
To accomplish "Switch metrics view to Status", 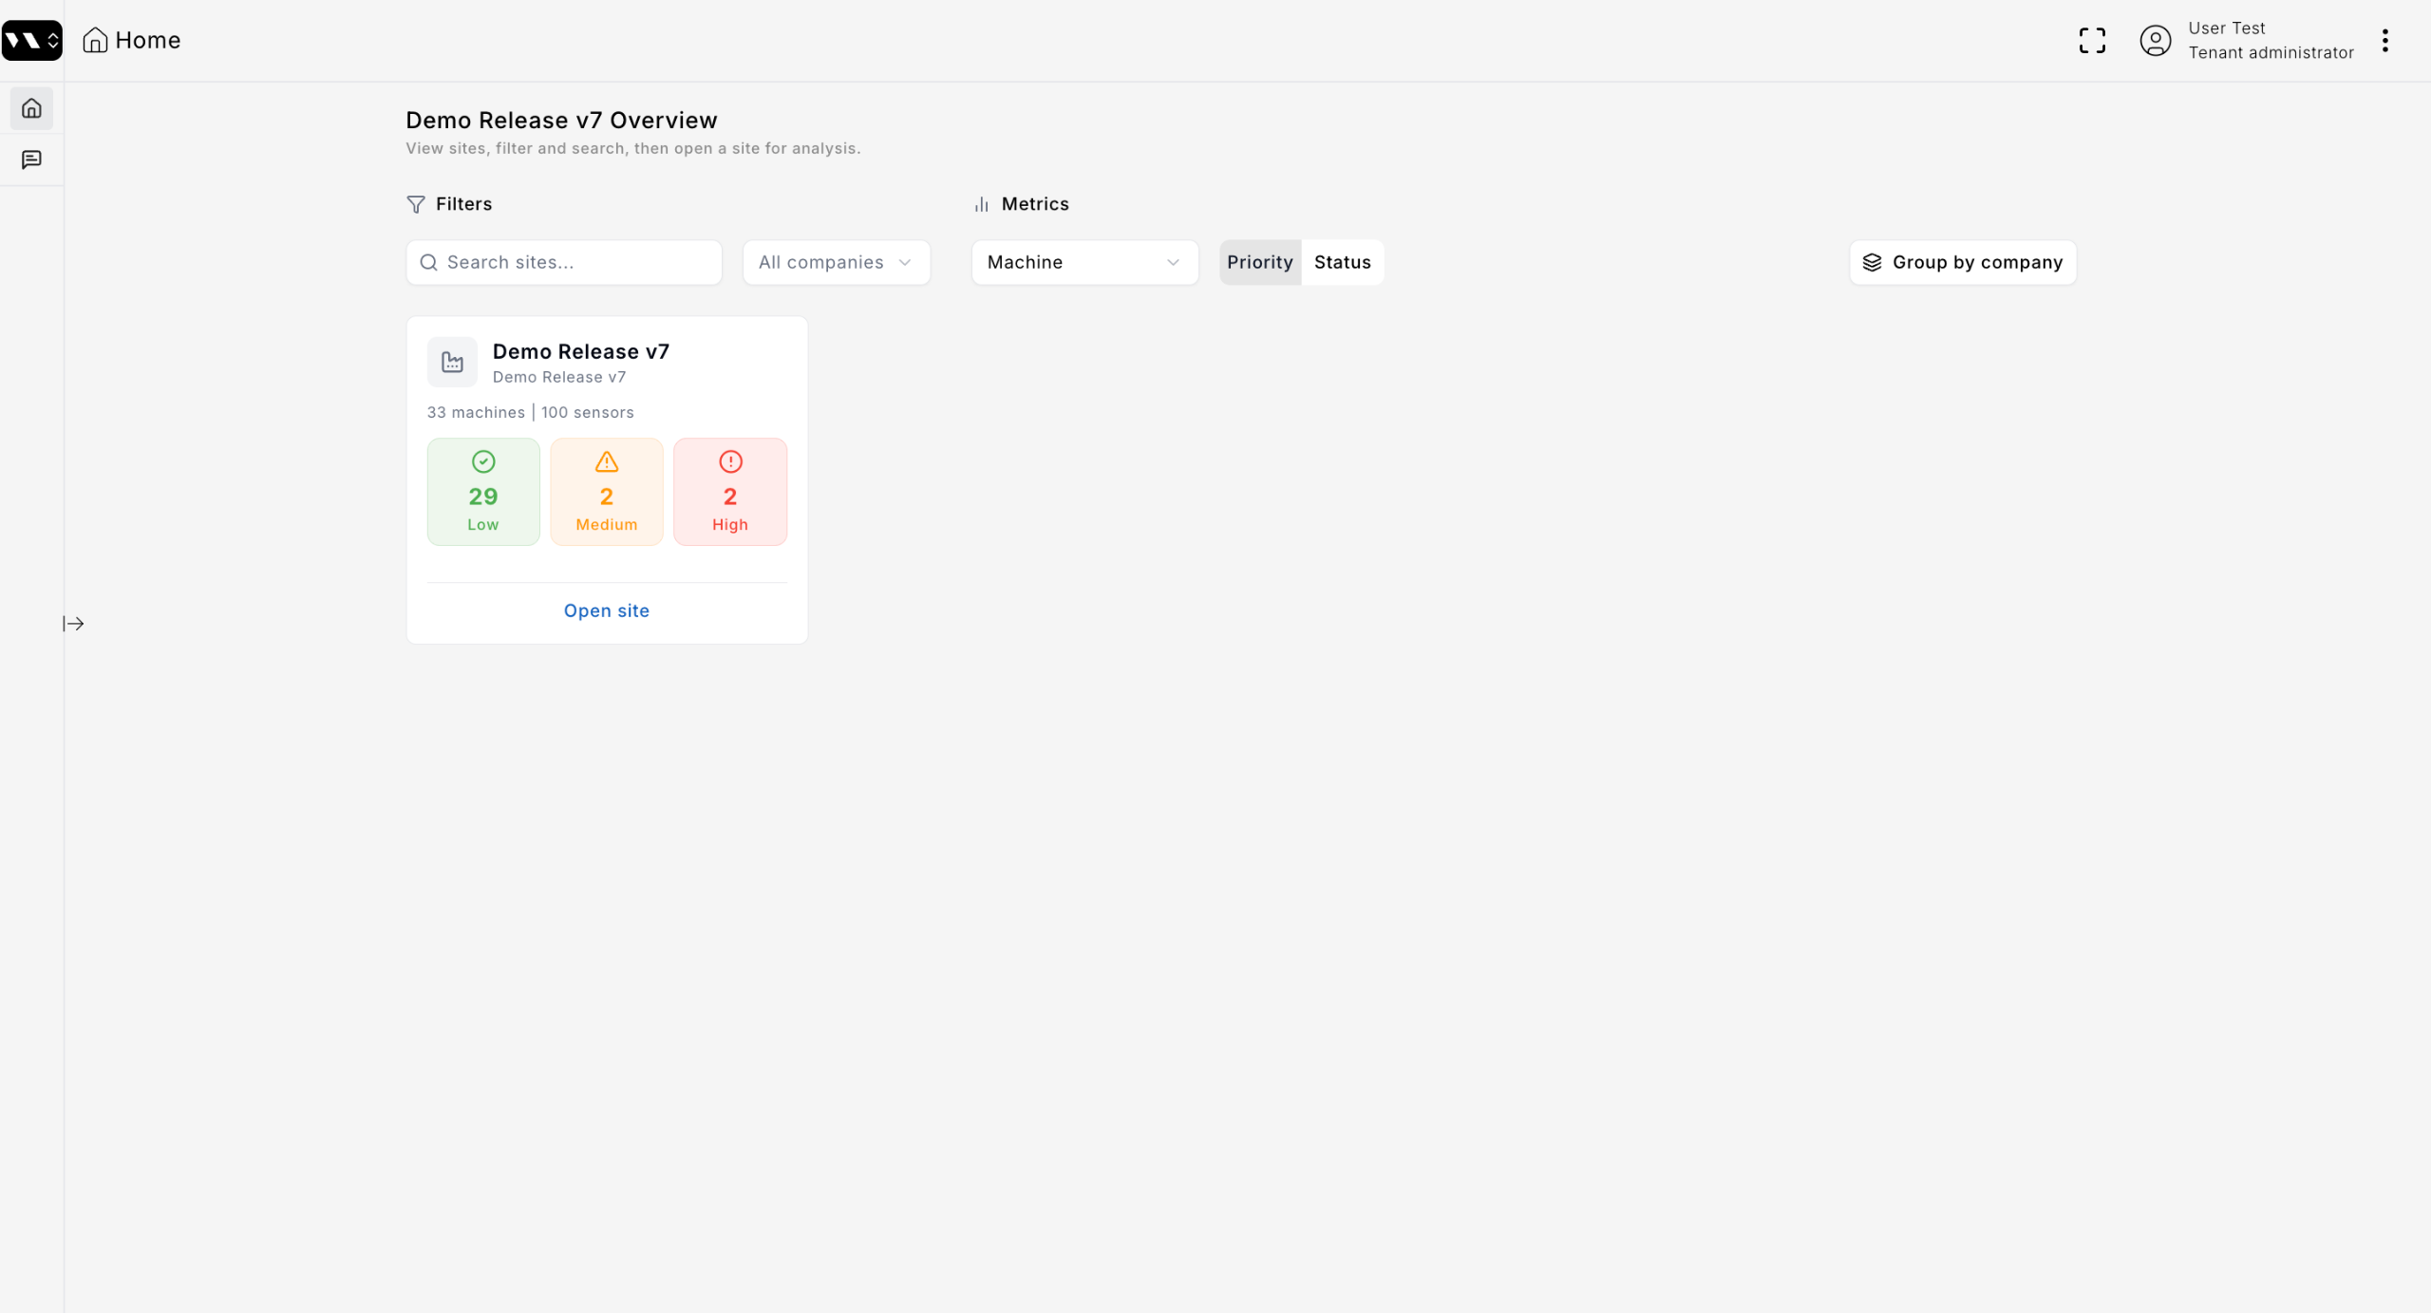I will tap(1342, 262).
